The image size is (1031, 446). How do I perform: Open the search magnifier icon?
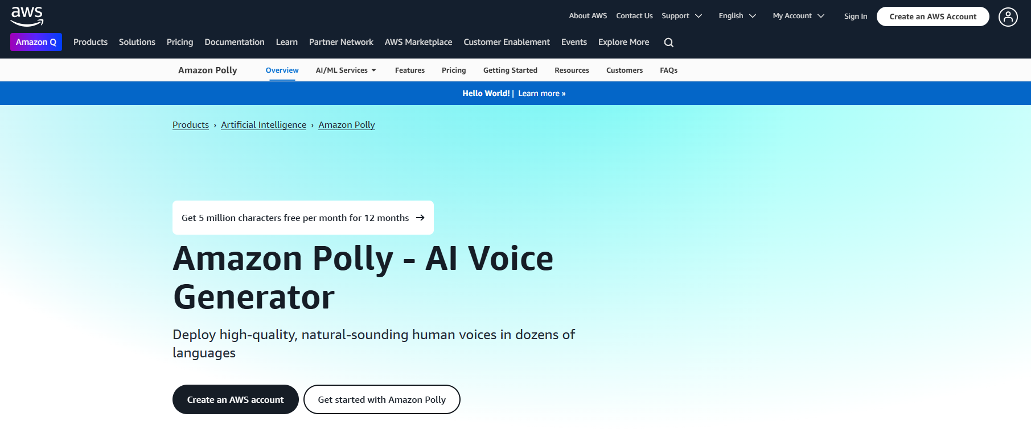668,43
